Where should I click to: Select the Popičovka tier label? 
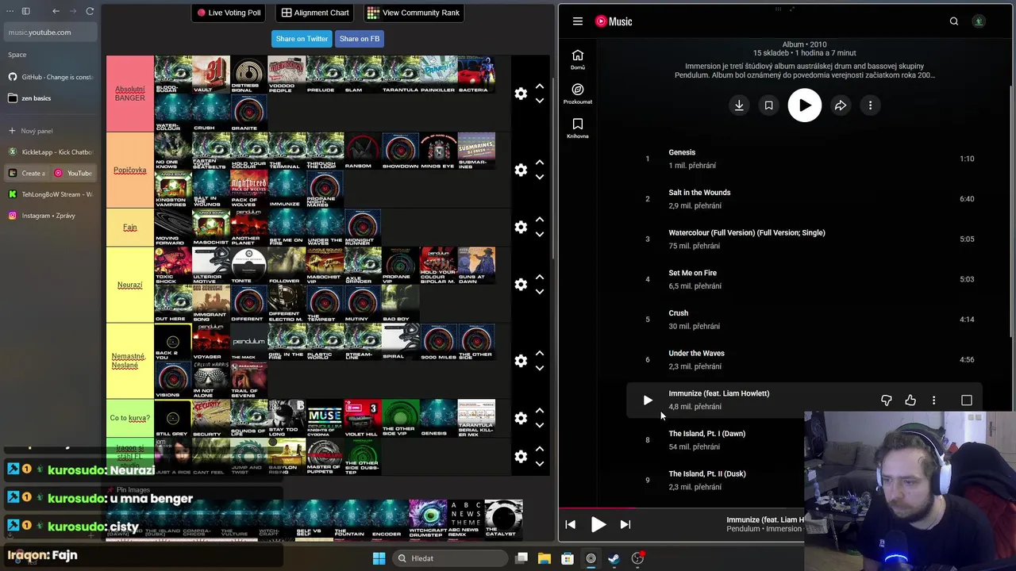click(x=130, y=170)
